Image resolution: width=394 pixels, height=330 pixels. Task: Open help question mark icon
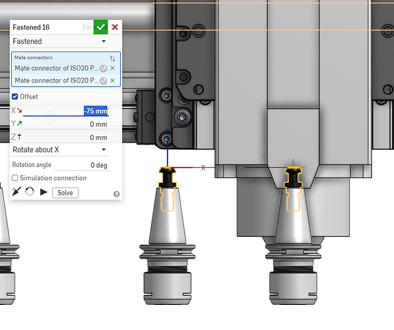116,194
